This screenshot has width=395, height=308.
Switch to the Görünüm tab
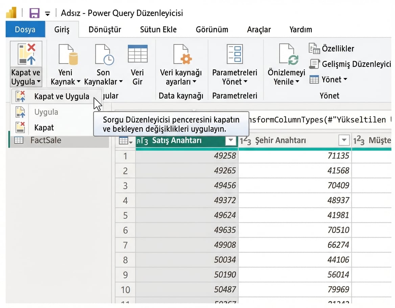pyautogui.click(x=212, y=29)
